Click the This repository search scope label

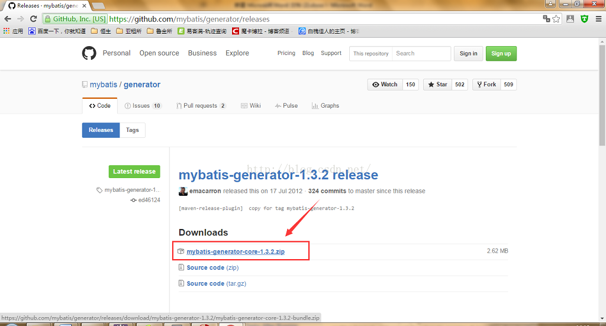(x=370, y=54)
